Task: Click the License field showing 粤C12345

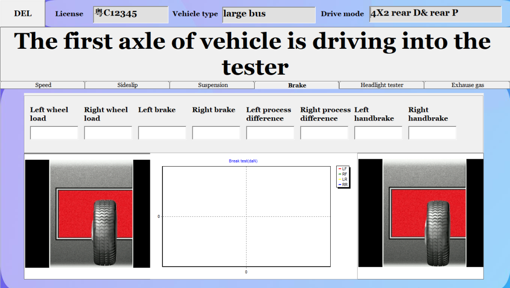Action: [x=130, y=14]
